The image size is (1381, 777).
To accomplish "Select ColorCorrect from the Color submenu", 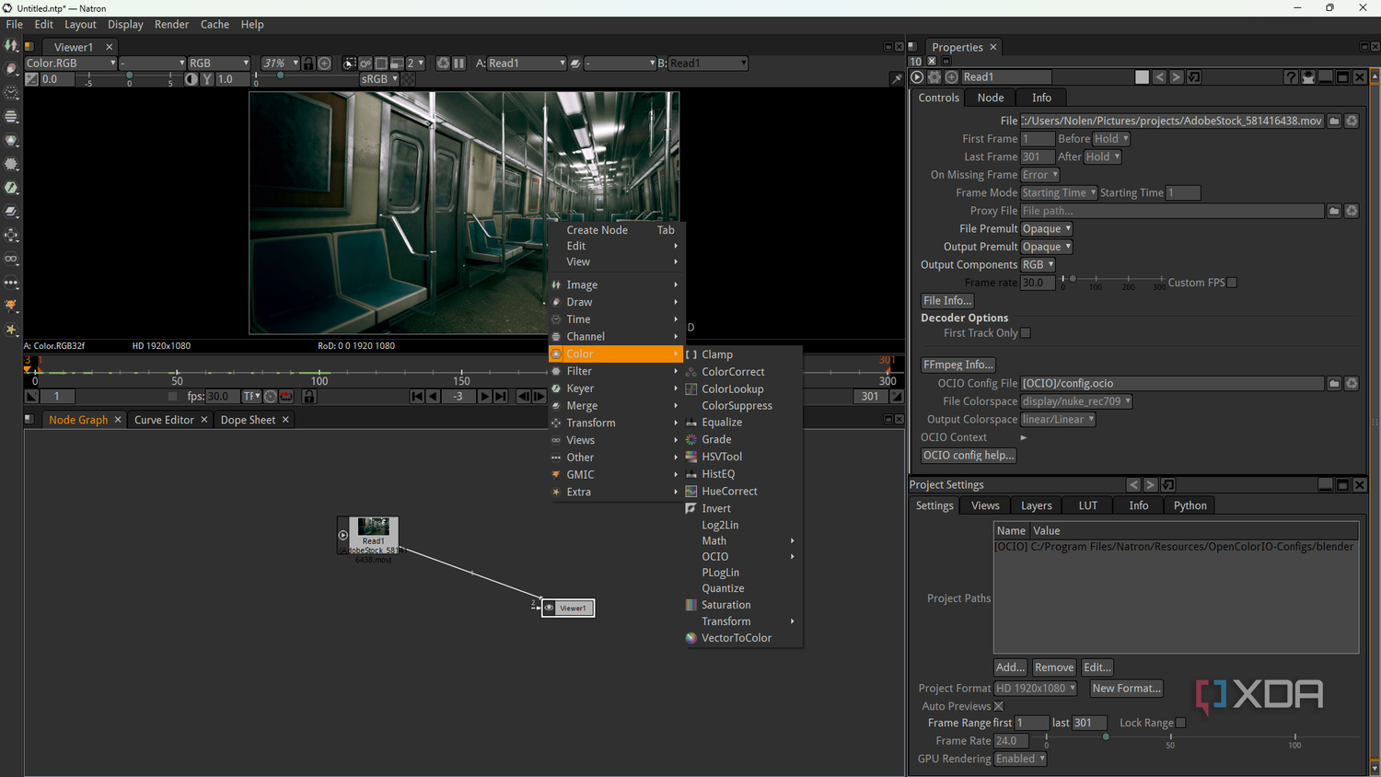I will click(733, 372).
